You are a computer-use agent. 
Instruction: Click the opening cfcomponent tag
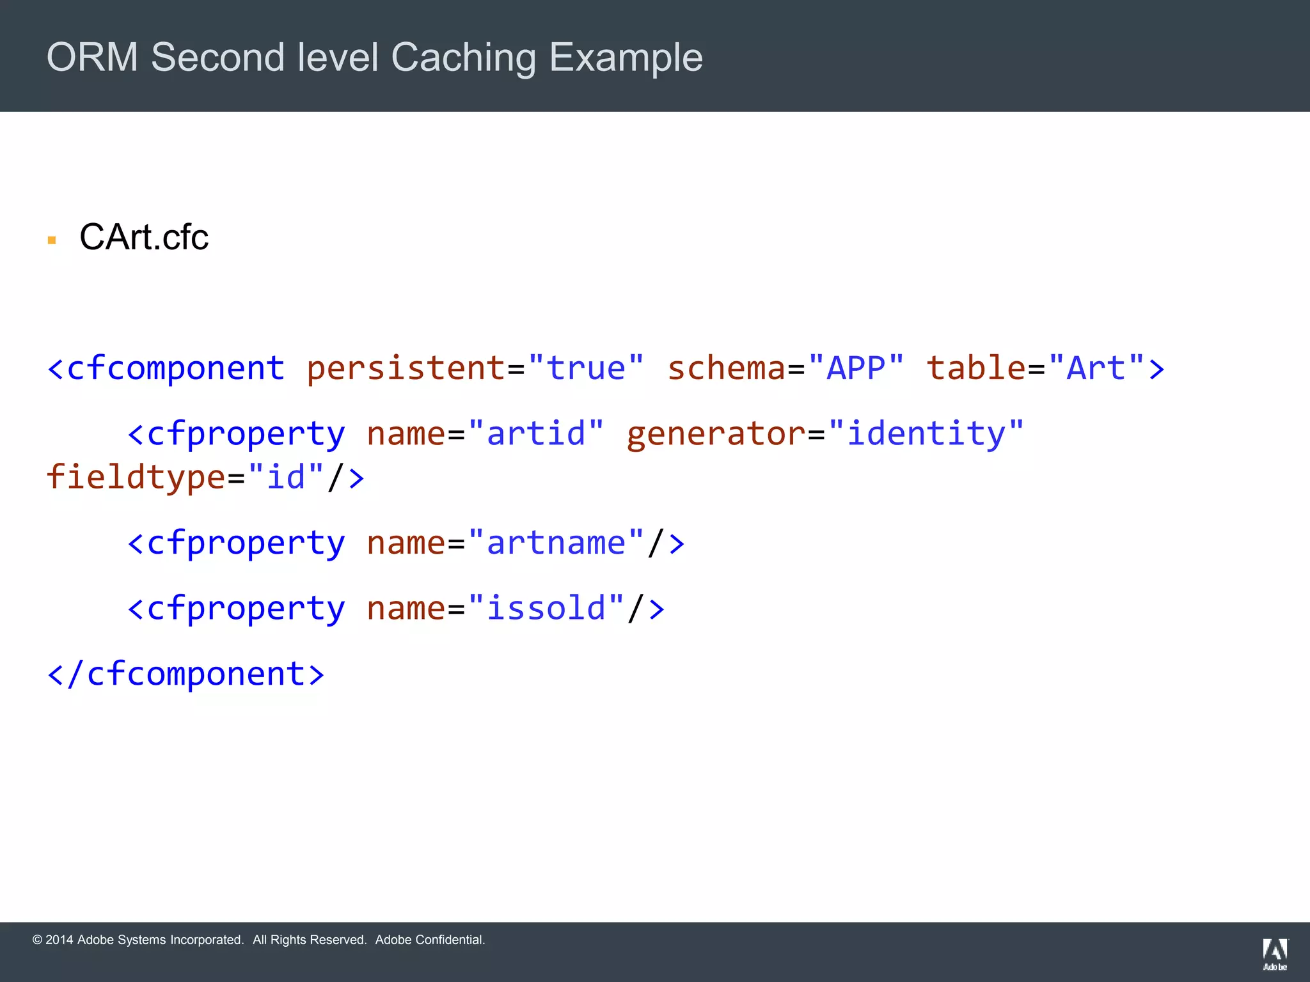point(166,369)
